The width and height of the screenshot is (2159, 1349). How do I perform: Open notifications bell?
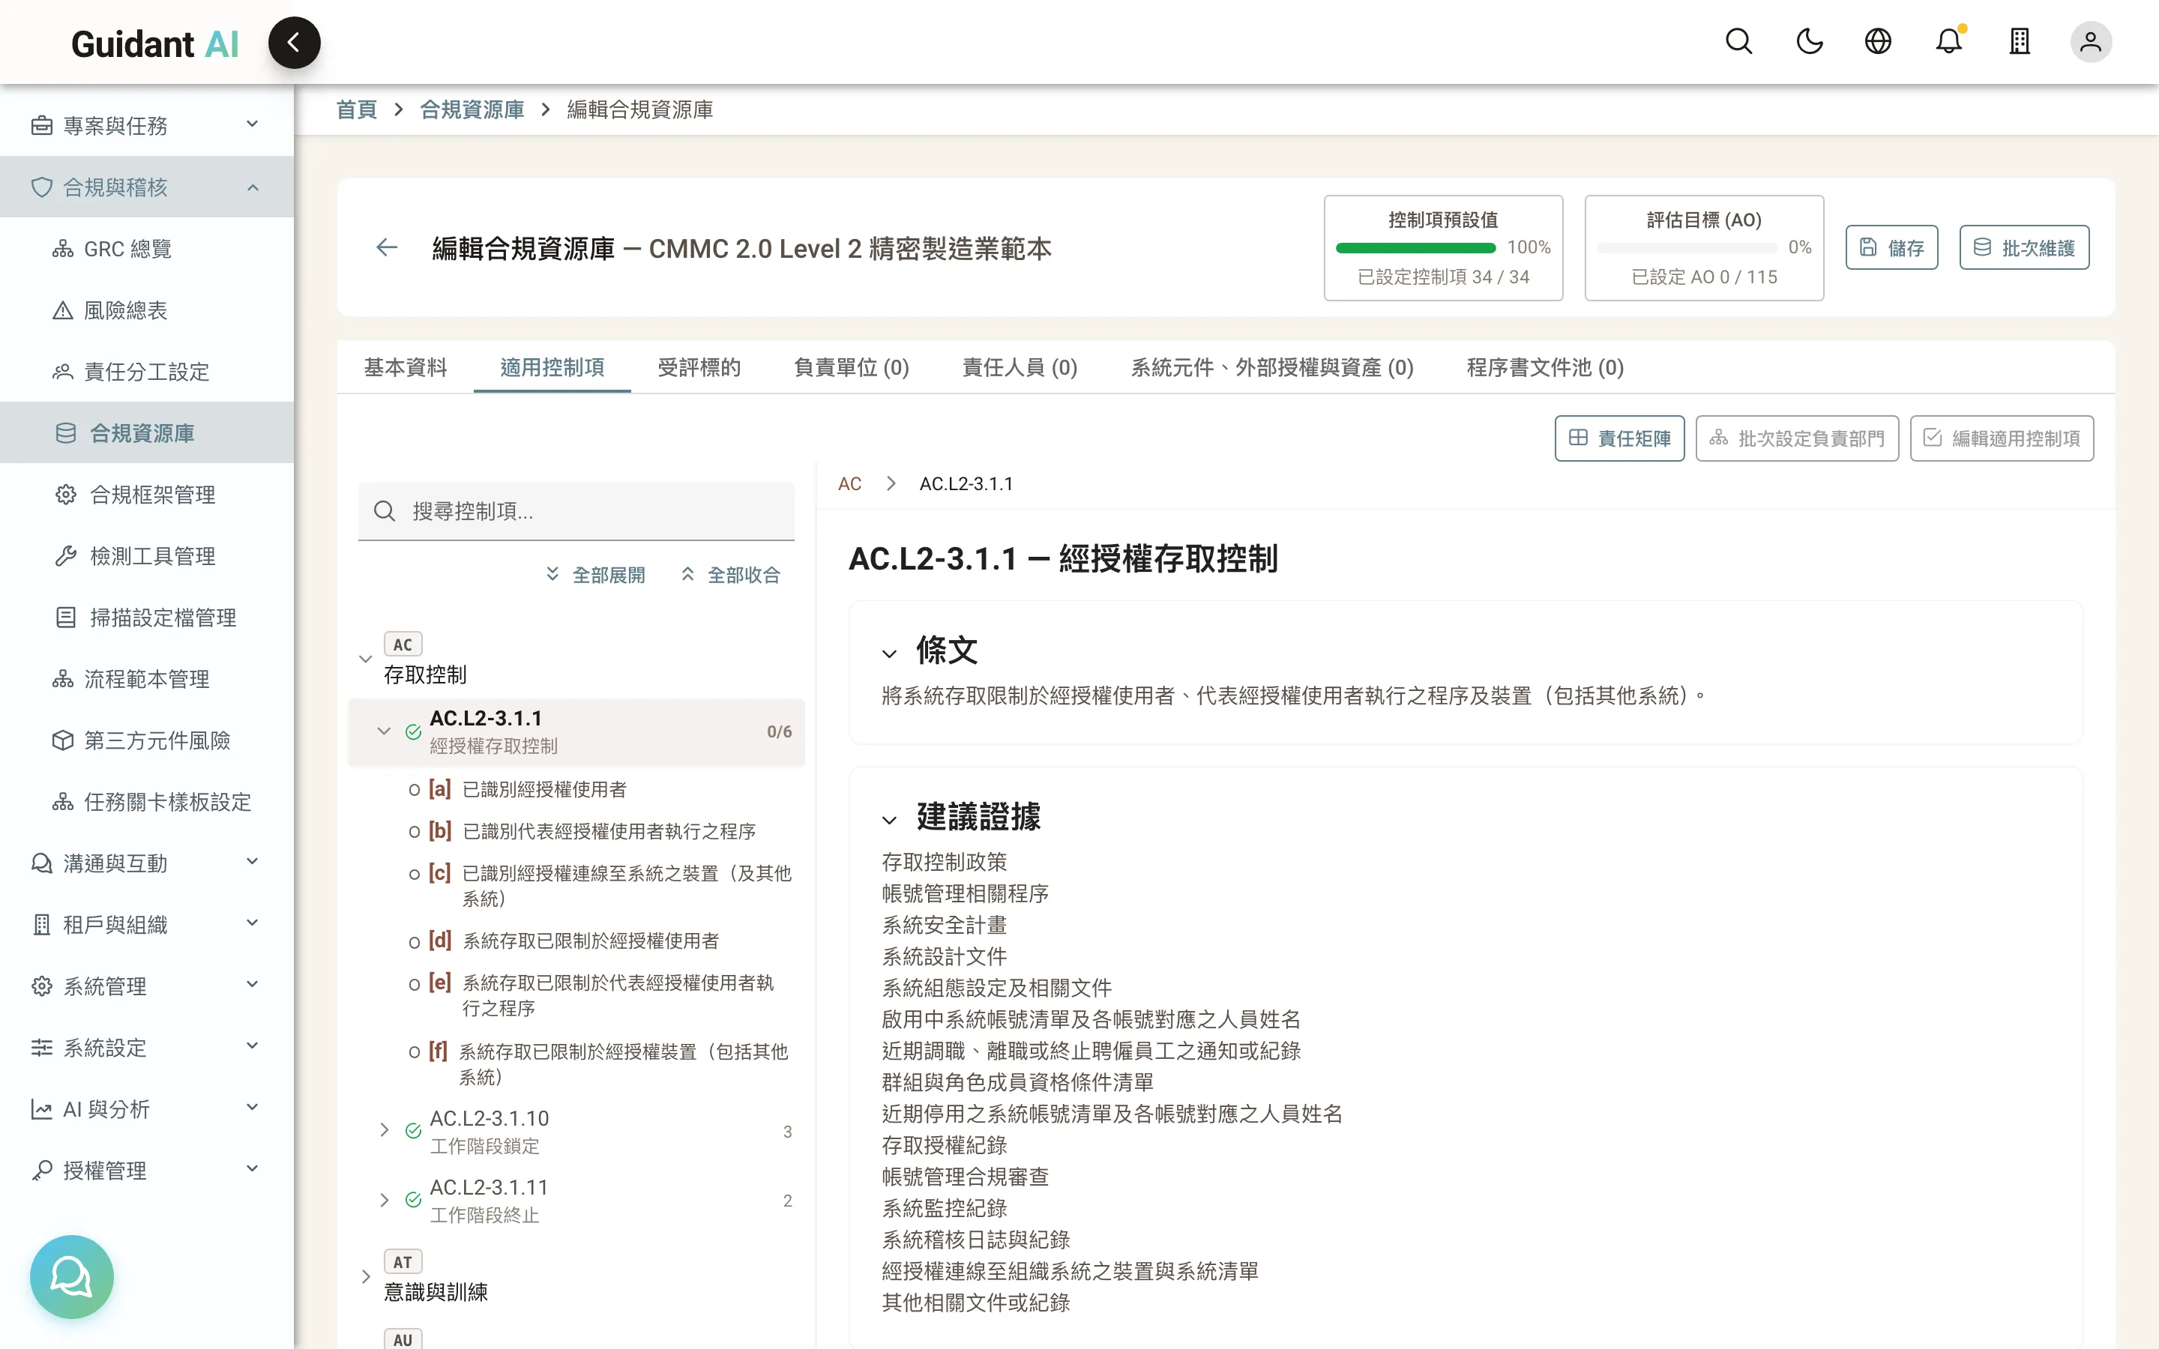pyautogui.click(x=1949, y=42)
